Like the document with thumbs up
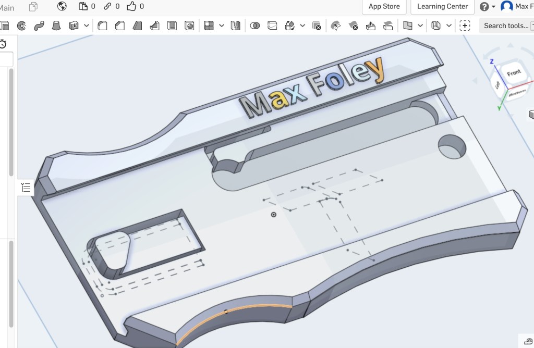This screenshot has height=348, width=534. [131, 6]
